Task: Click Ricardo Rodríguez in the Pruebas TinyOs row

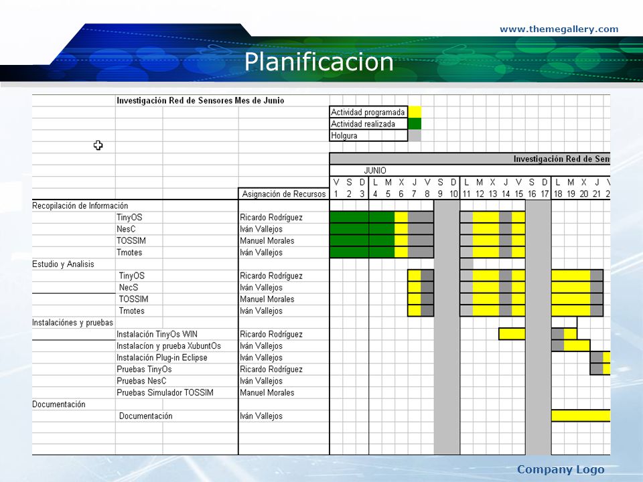Action: point(271,370)
